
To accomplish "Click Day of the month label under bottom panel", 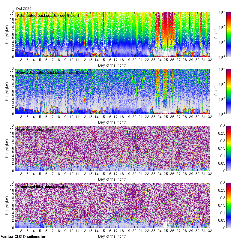I will point(112,236).
